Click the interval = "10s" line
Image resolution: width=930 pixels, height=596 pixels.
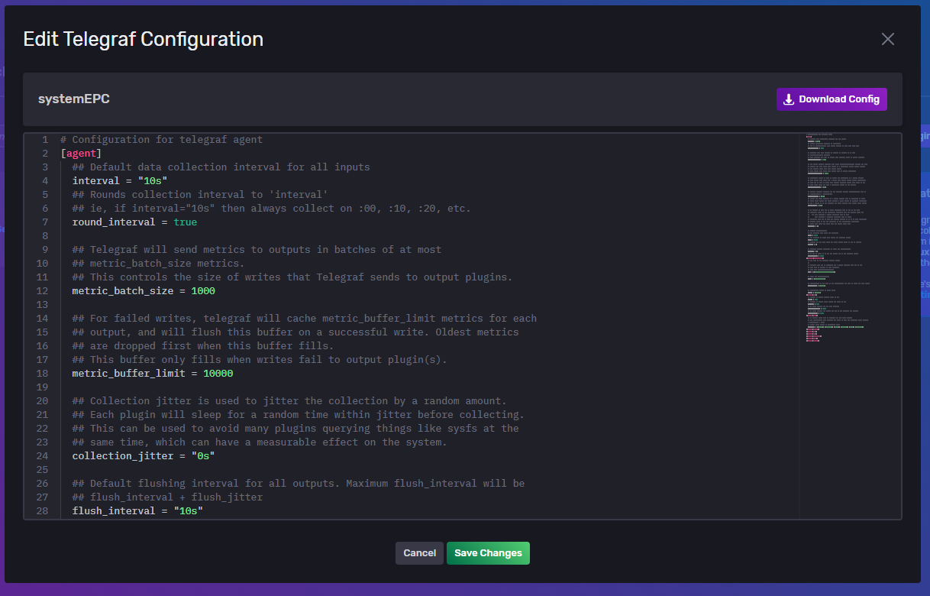(120, 181)
